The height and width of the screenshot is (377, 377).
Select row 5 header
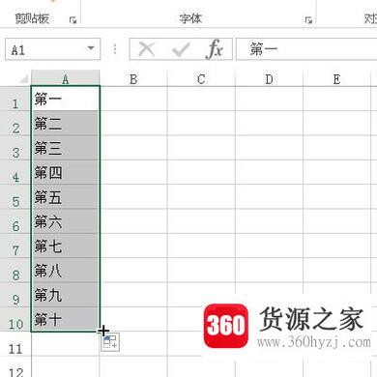coord(15,196)
